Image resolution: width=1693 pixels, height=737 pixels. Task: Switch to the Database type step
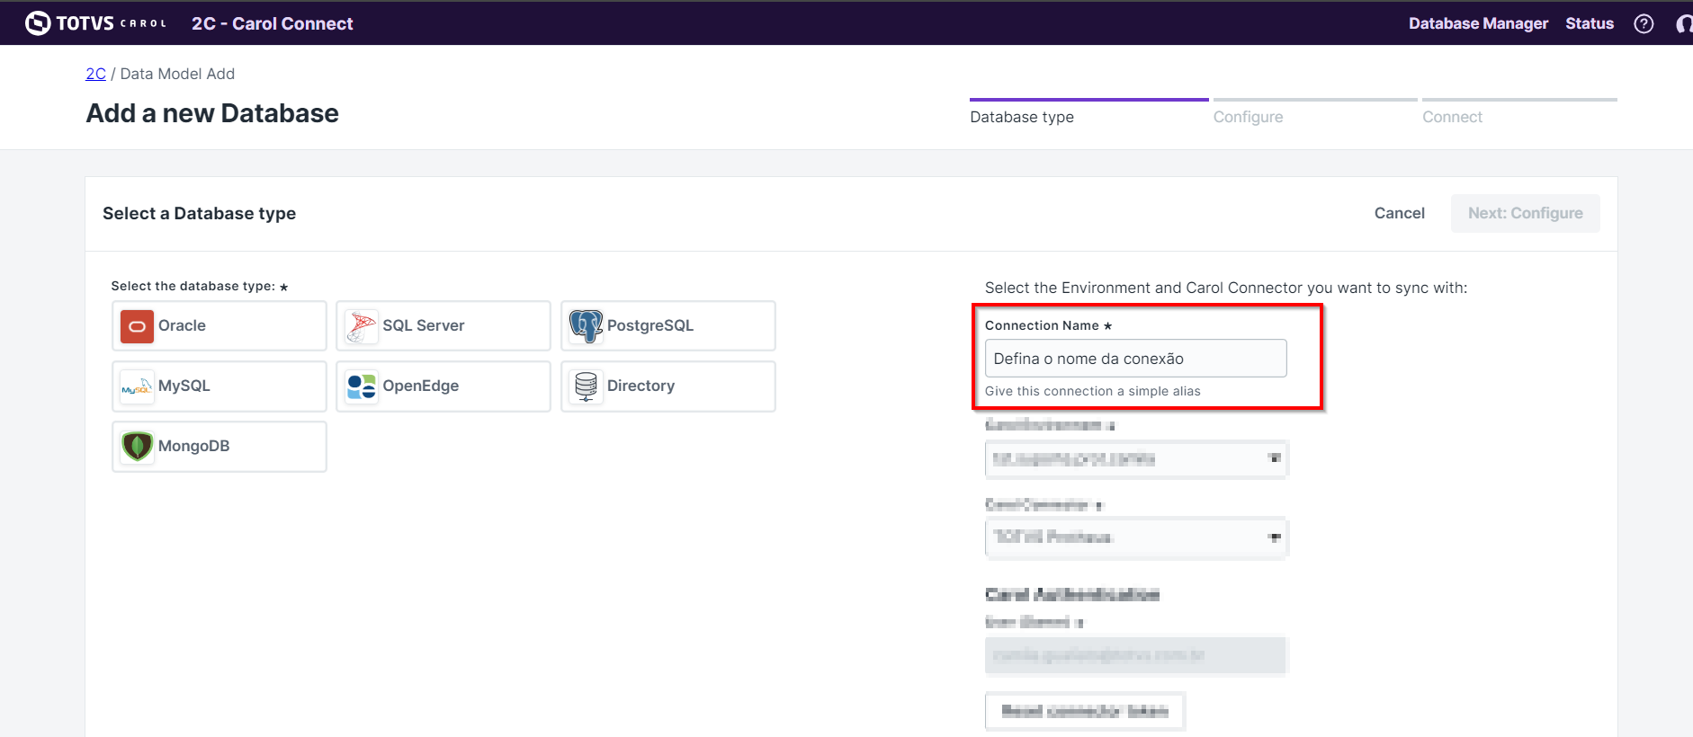1022,117
